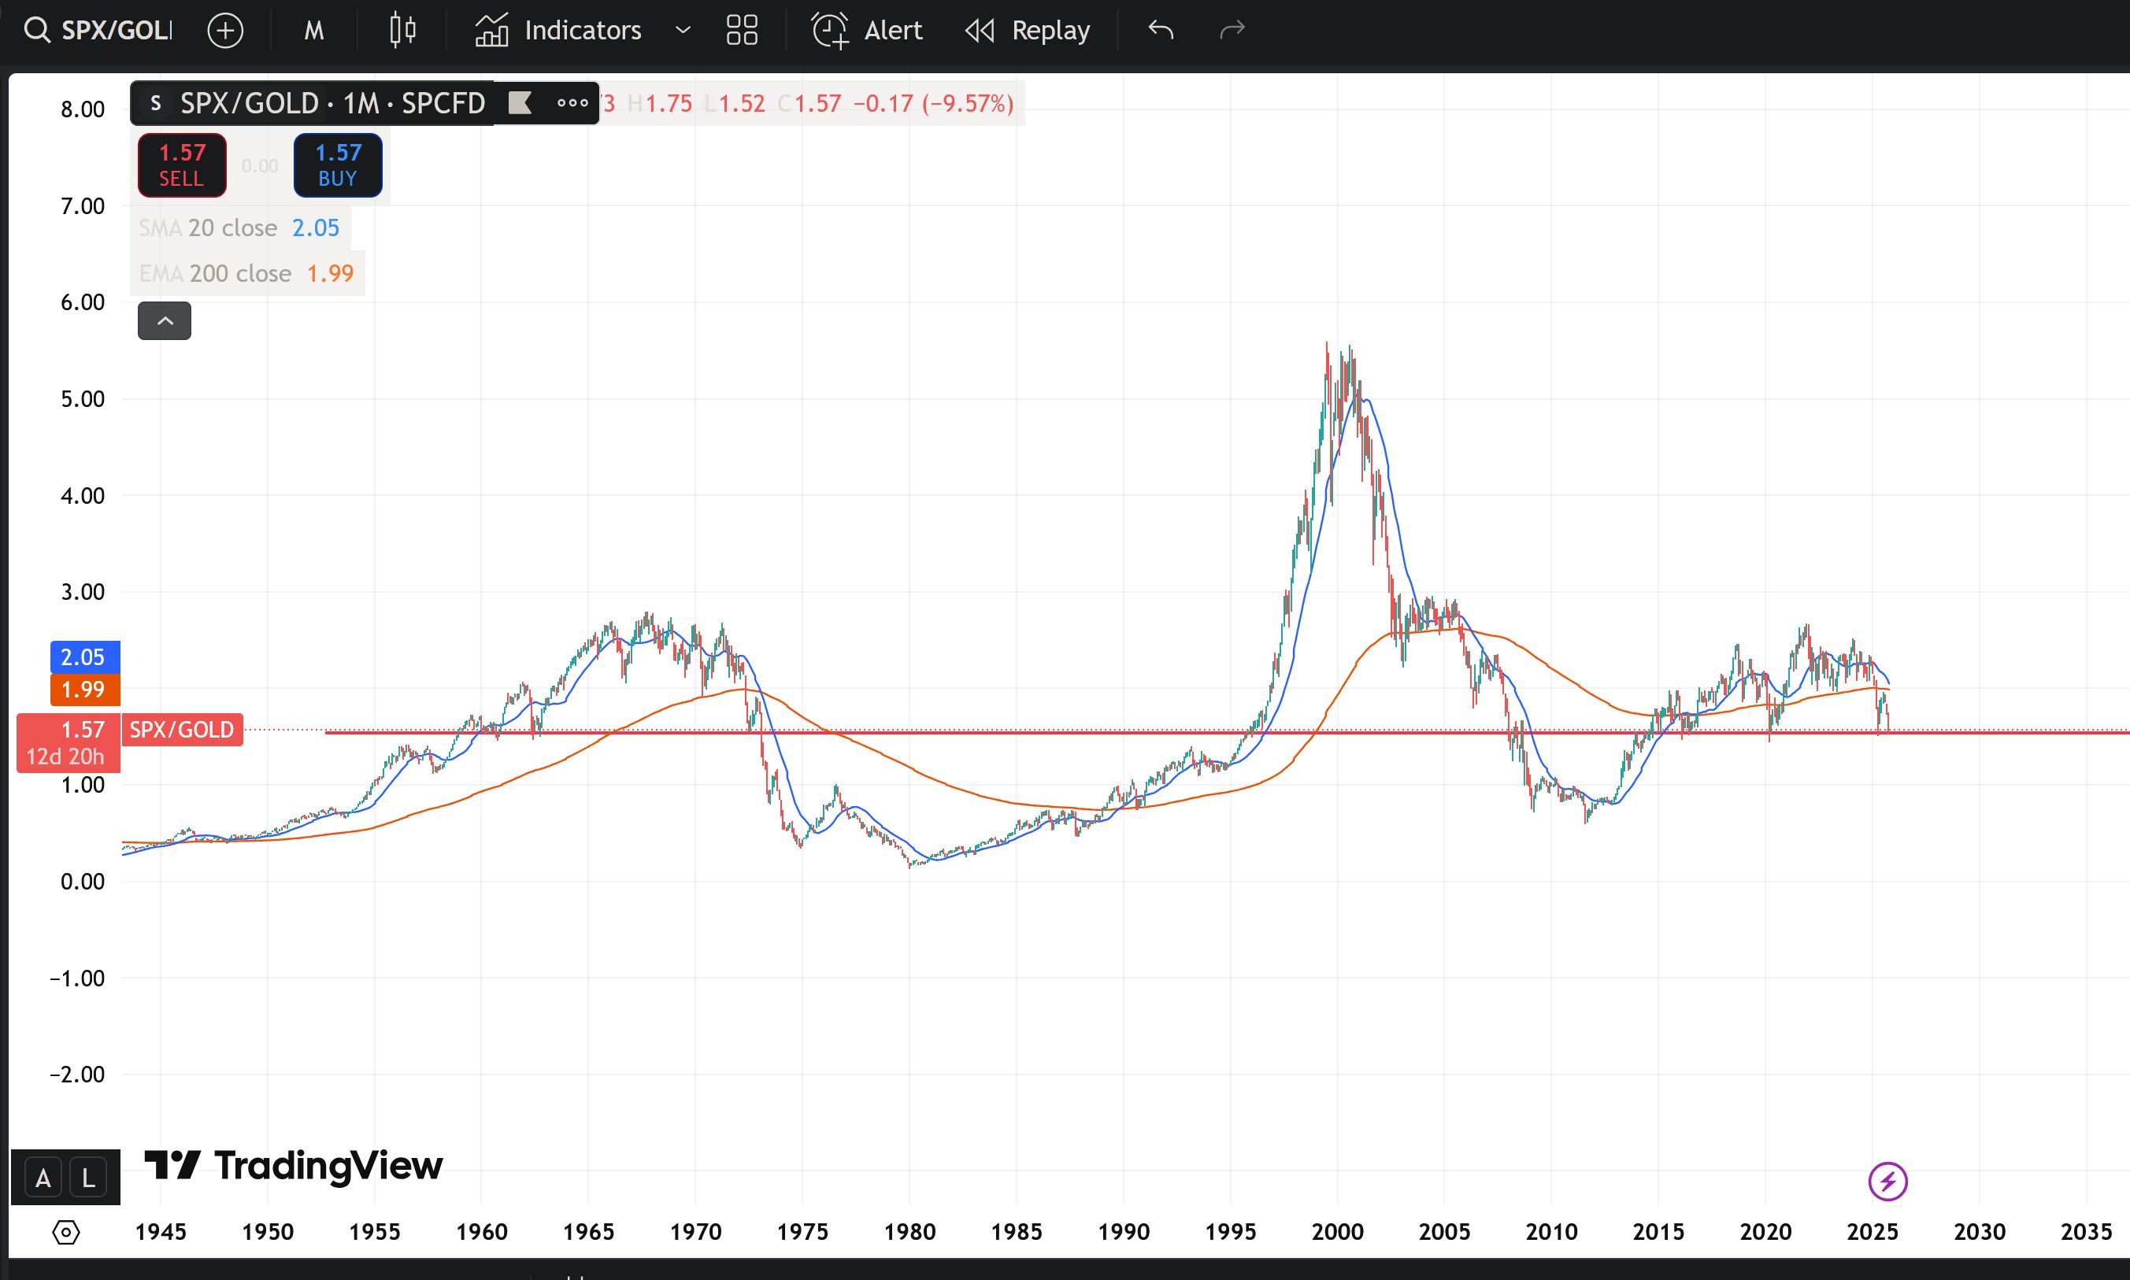Open the three-dot more menu for the symbol
This screenshot has height=1280, width=2130.
[x=572, y=103]
